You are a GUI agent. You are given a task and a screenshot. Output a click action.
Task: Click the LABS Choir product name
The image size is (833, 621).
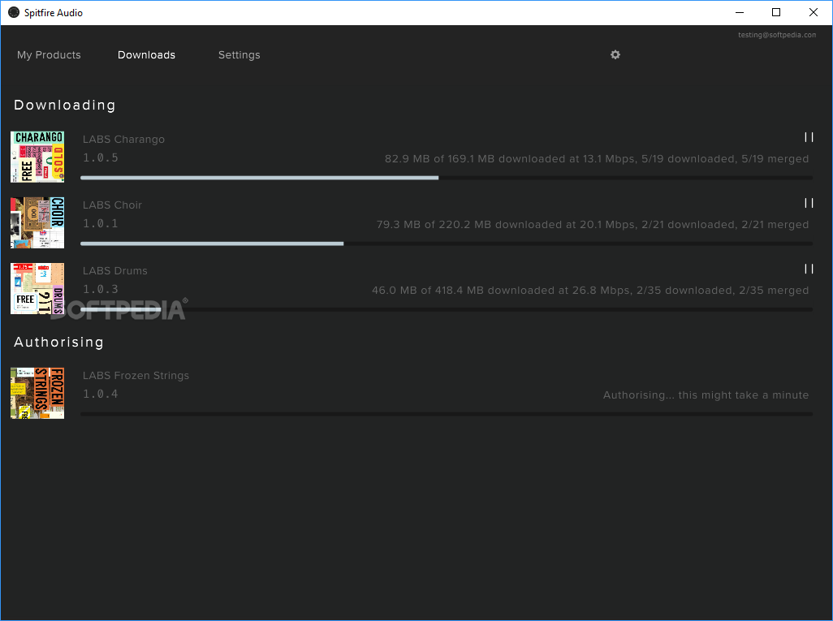coord(112,205)
